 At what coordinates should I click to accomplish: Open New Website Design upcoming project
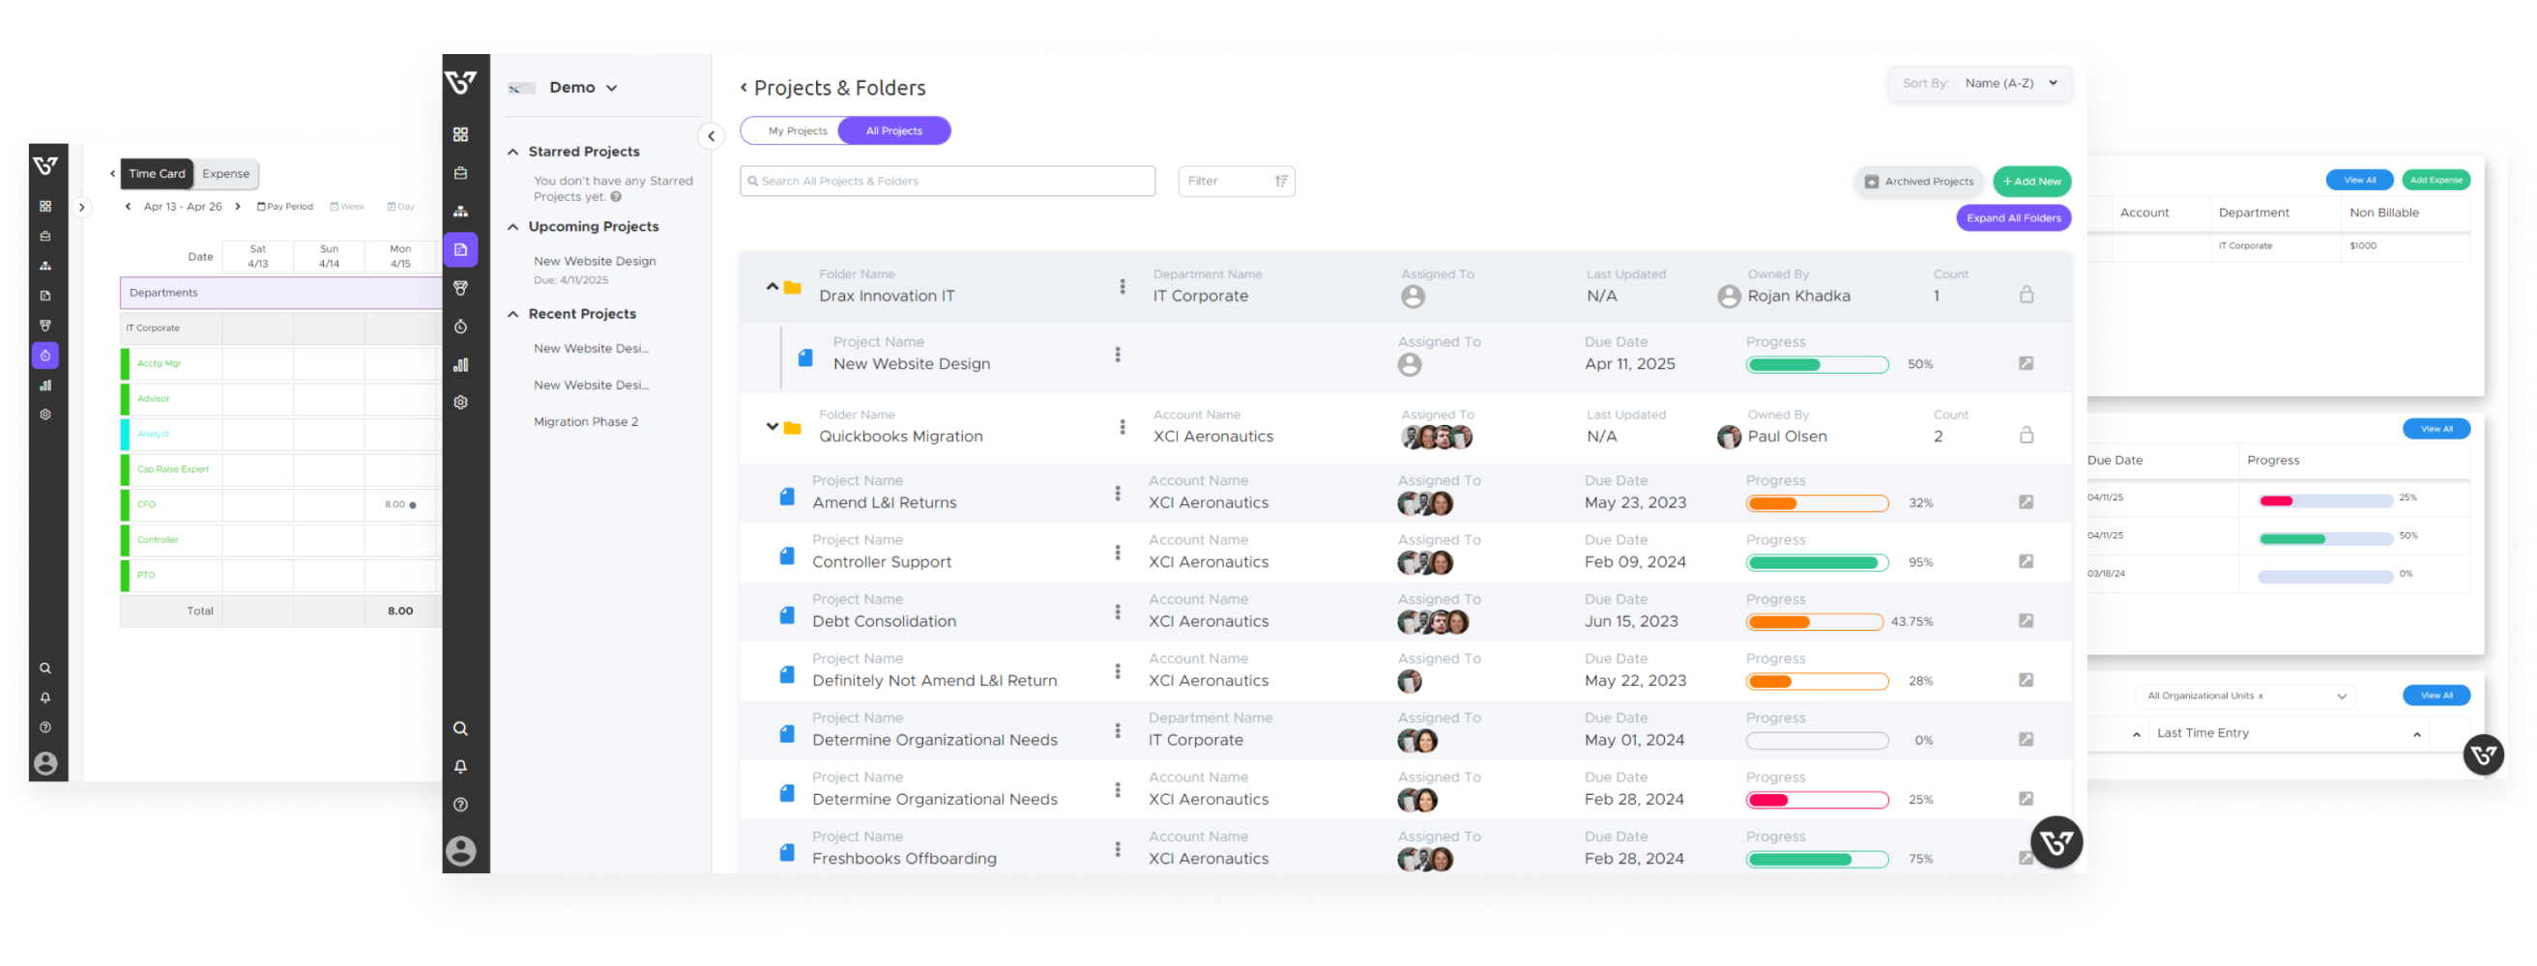(x=594, y=262)
